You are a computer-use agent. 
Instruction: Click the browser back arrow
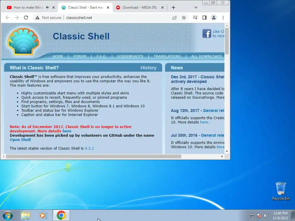click(x=7, y=18)
